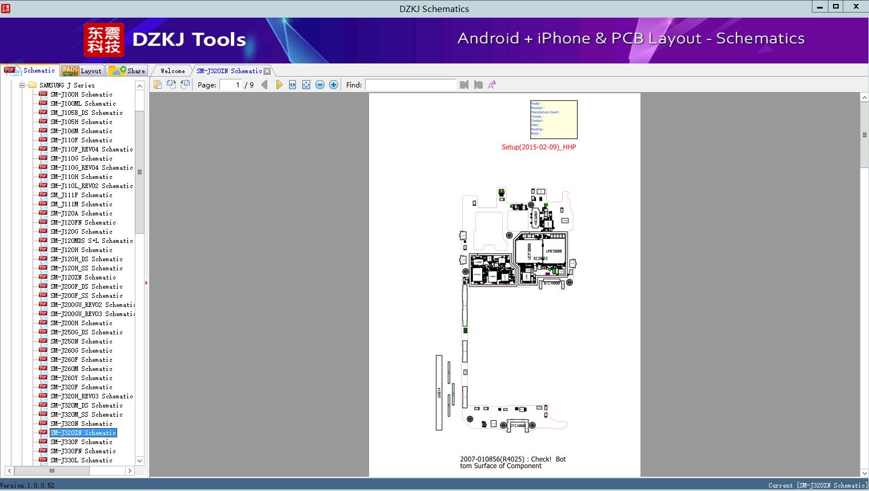Open SM-J320M_SS Schematic
Viewport: 869px width, 491px height.
(x=86, y=414)
